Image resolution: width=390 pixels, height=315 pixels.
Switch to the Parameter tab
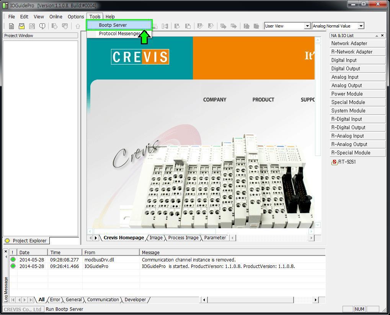[x=215, y=238]
